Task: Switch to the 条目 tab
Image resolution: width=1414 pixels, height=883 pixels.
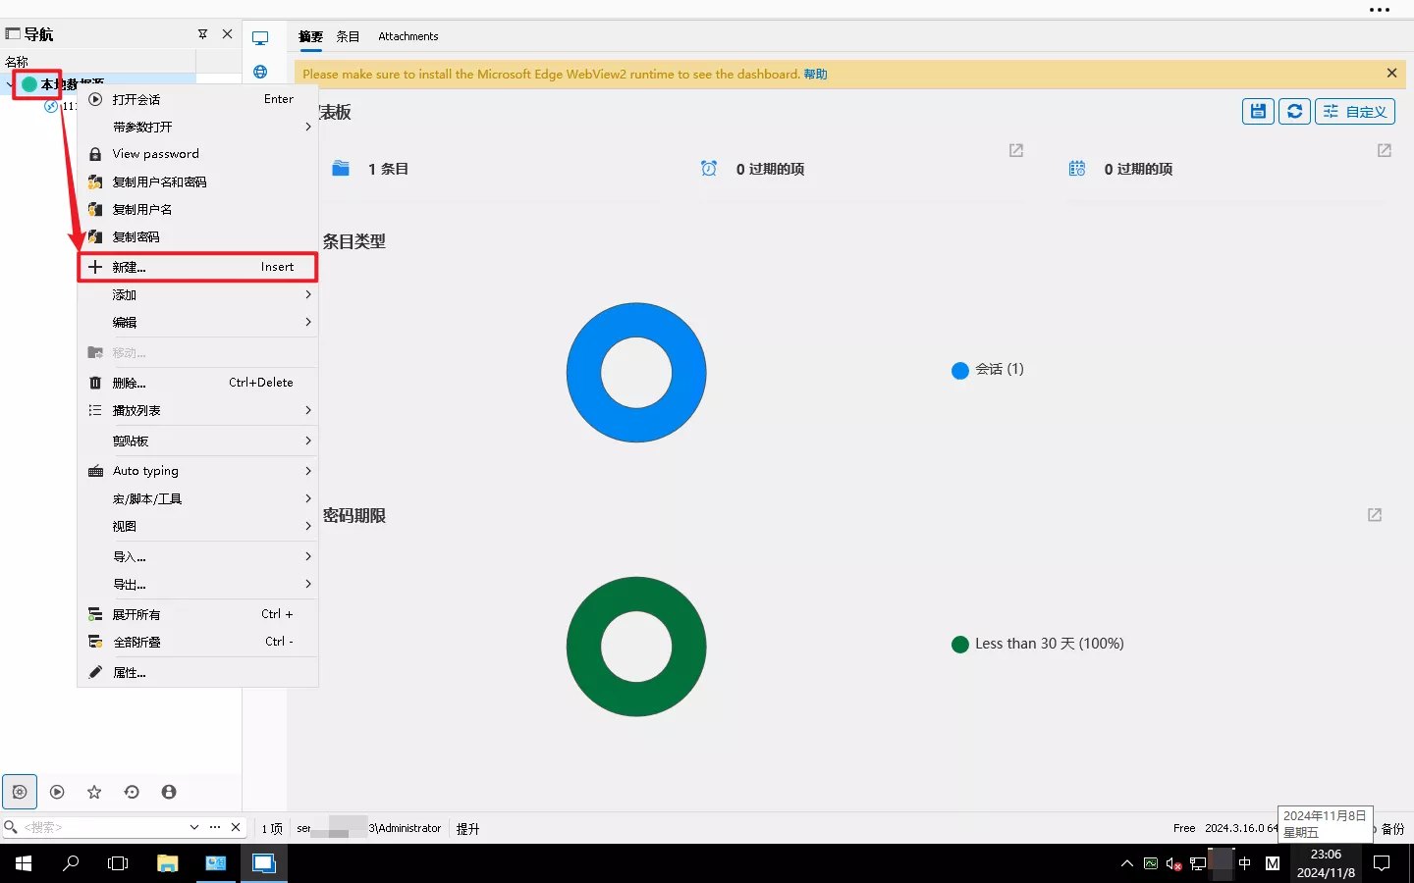Action: 348,36
